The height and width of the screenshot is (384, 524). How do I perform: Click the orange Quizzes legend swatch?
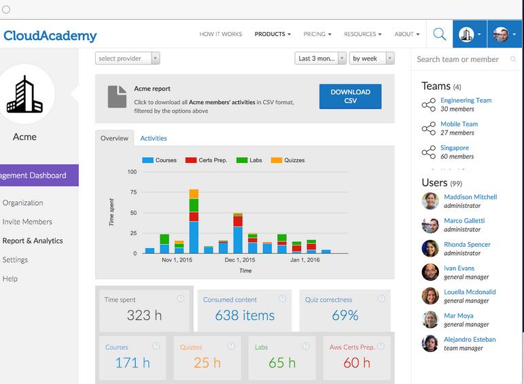coord(277,160)
